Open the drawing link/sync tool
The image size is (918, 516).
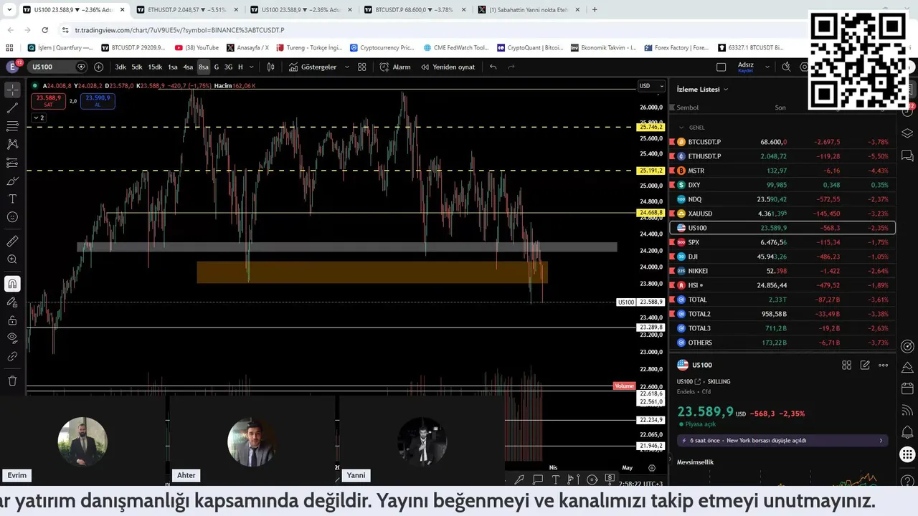[12, 356]
